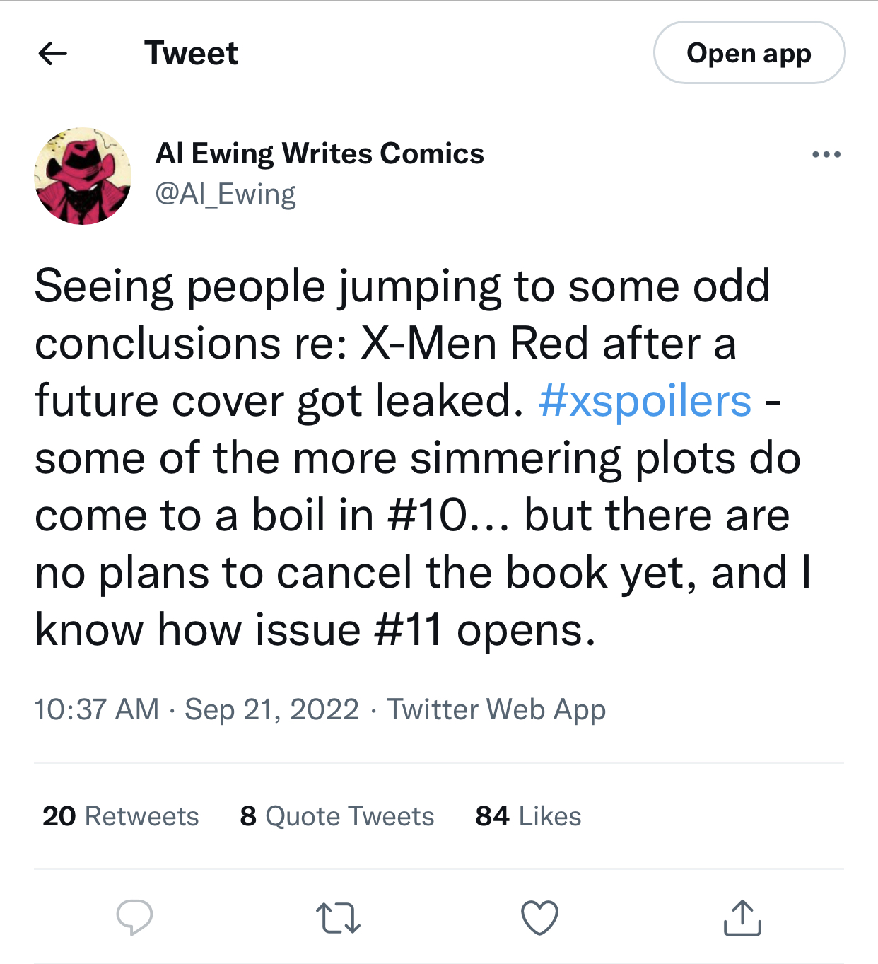View the 20 Retweets list
This screenshot has width=878, height=964.
(x=121, y=816)
